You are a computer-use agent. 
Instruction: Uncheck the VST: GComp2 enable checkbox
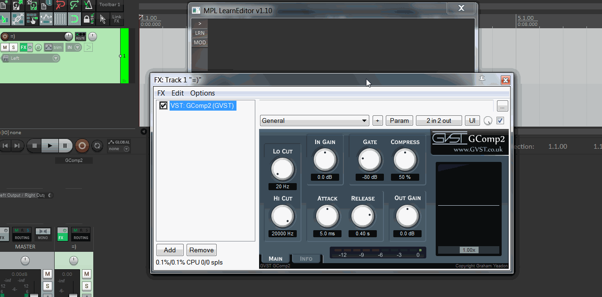163,106
